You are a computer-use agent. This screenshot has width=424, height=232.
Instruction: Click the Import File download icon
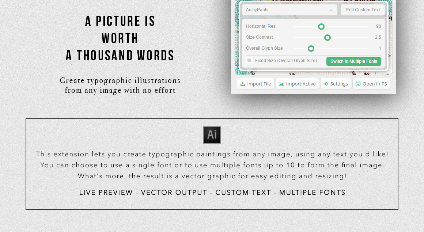242,84
